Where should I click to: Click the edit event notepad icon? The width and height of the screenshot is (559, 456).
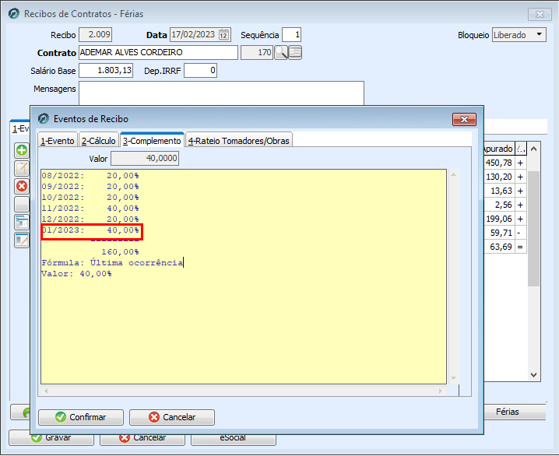[x=22, y=168]
